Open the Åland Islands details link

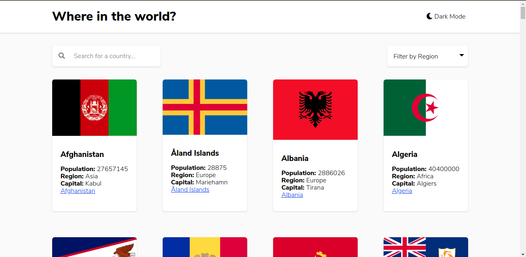(190, 190)
